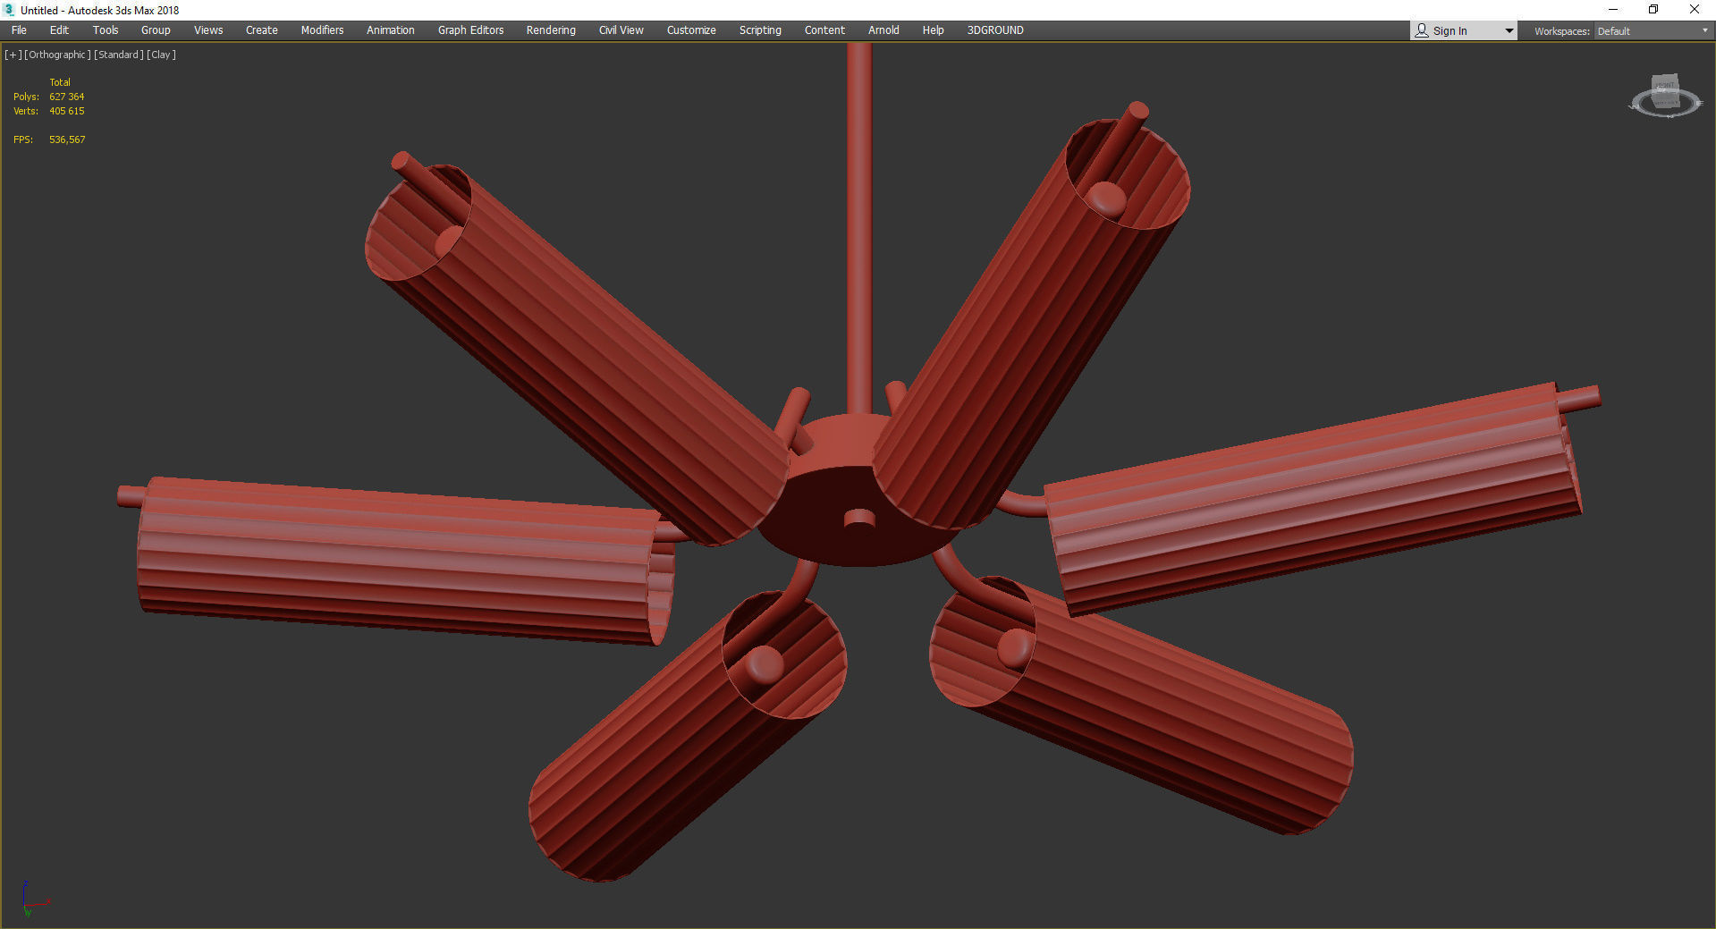Open the Group menu
1716x929 pixels.
pos(156,30)
